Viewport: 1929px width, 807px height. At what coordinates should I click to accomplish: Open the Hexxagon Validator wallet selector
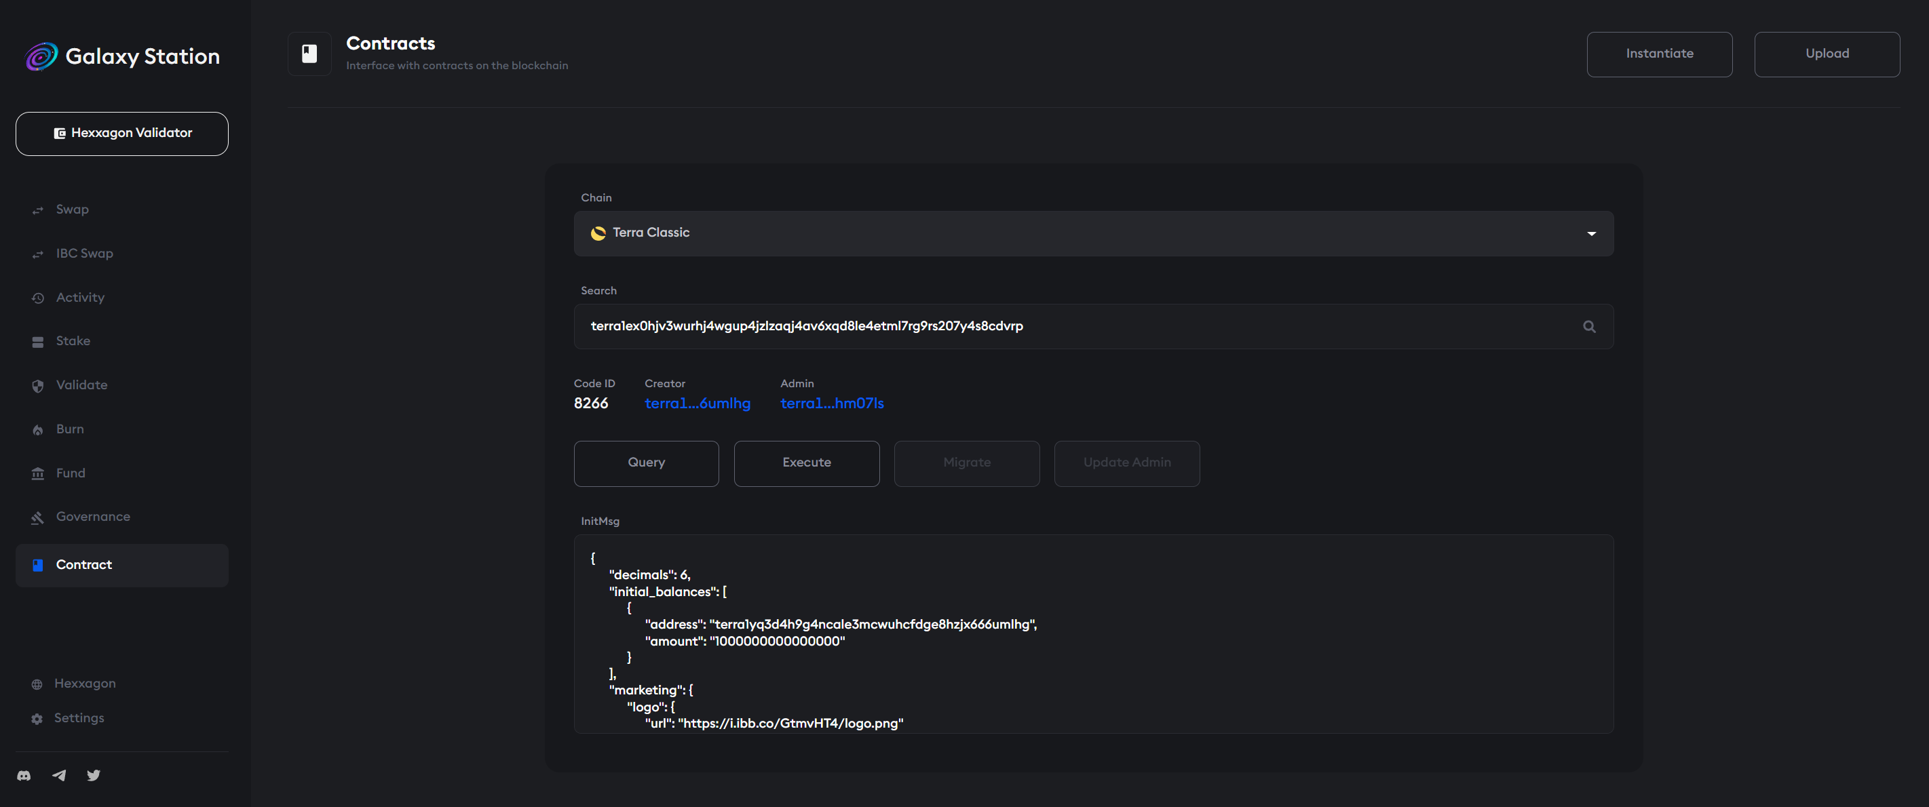tap(122, 134)
